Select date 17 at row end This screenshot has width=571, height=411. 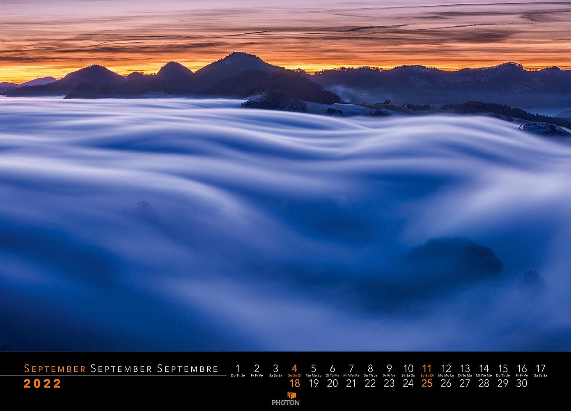pos(541,368)
